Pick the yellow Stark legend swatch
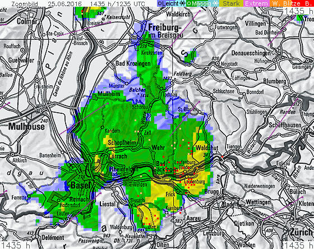 (231, 3)
